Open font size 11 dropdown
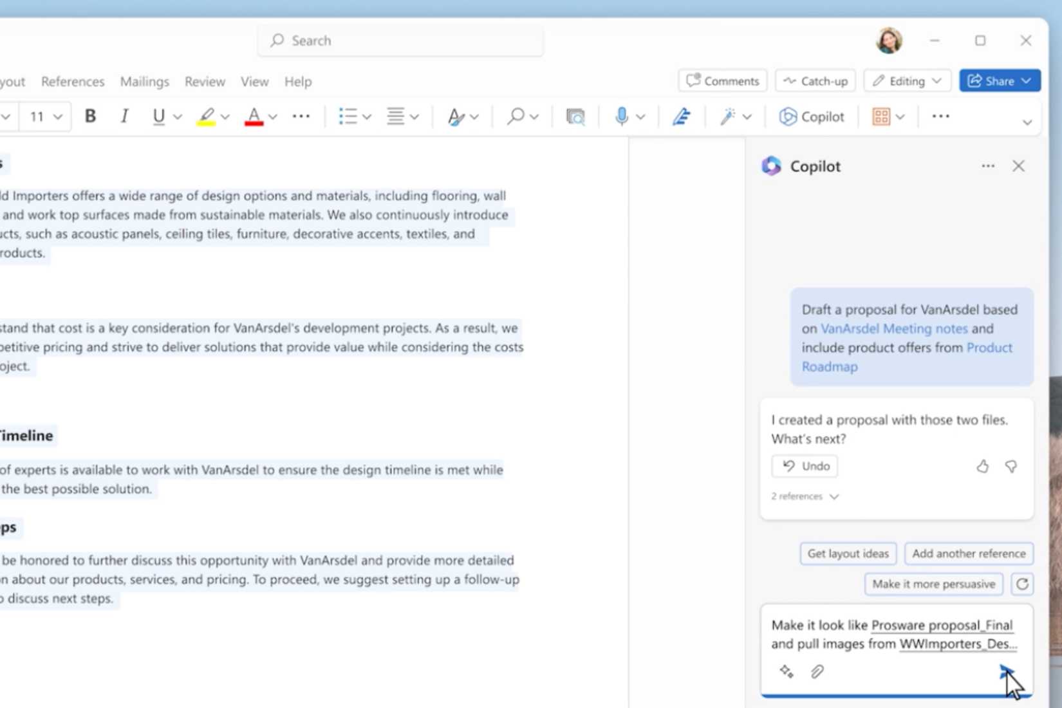The width and height of the screenshot is (1062, 708). pyautogui.click(x=45, y=116)
